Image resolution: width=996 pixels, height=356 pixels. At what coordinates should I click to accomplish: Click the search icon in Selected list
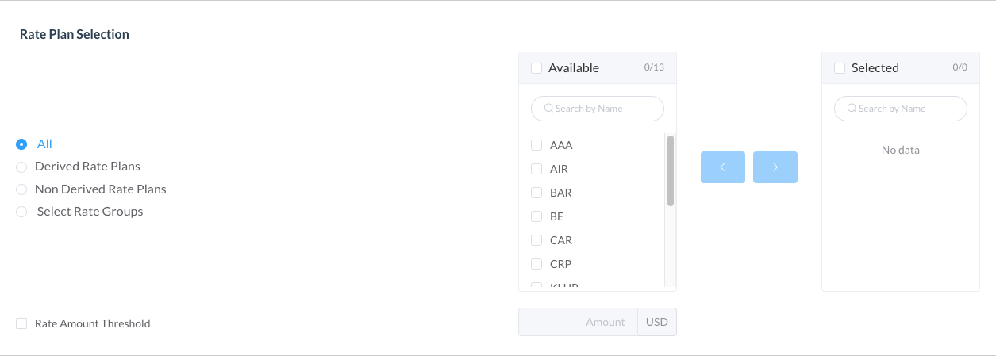(x=852, y=109)
